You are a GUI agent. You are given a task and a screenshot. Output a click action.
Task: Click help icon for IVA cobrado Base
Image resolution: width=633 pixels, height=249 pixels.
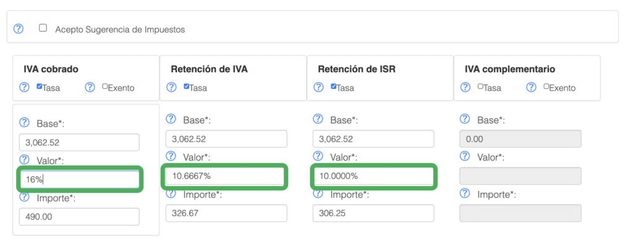click(x=25, y=123)
